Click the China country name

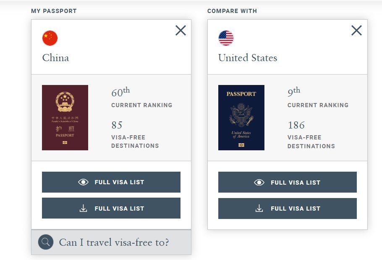coord(55,58)
